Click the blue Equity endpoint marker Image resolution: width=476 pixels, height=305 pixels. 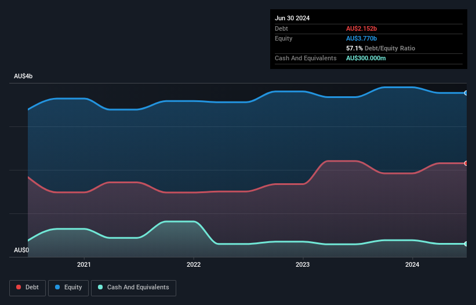tap(466, 93)
